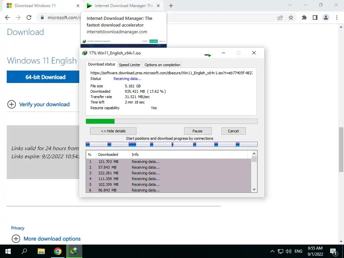Image resolution: width=344 pixels, height=258 pixels.
Task: Open the Chrome extensions puzzle icon
Action: coord(304,17)
